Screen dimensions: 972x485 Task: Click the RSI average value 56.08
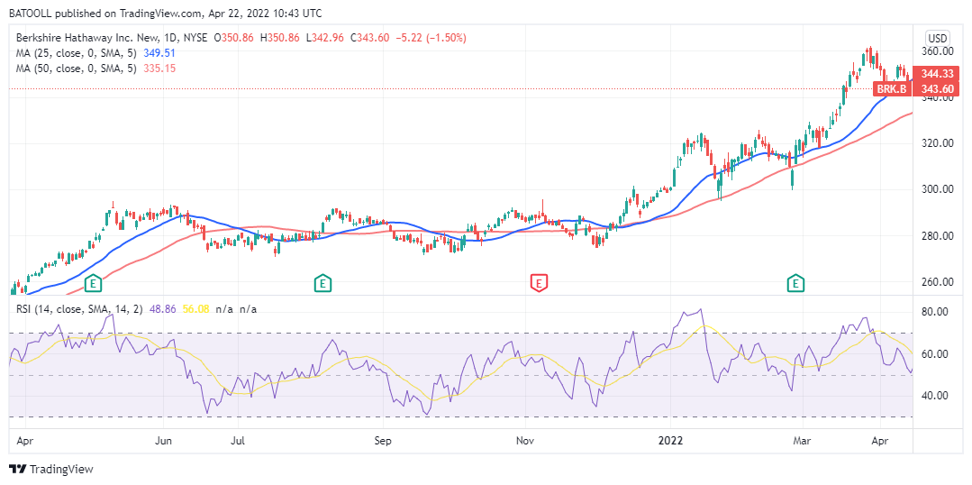[195, 308]
